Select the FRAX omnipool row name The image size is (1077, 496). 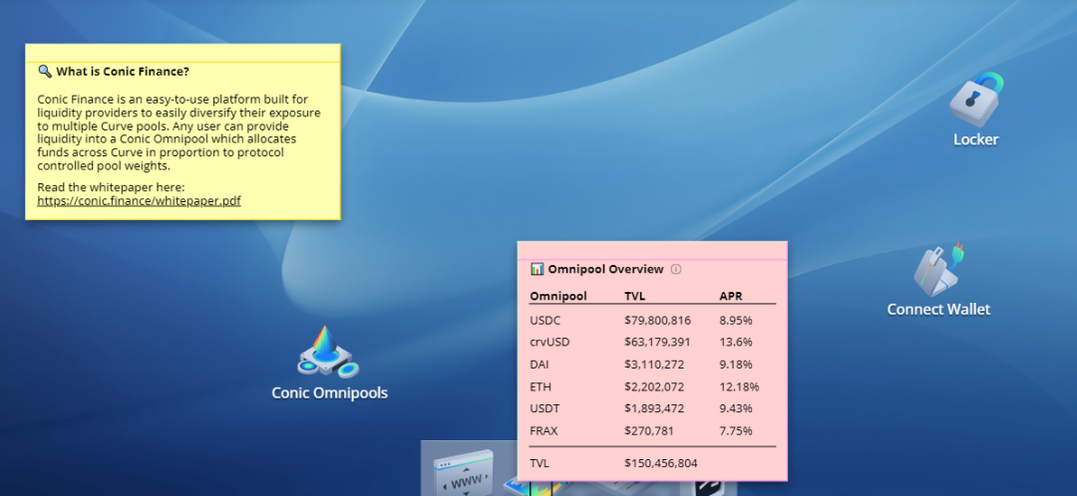tap(544, 431)
